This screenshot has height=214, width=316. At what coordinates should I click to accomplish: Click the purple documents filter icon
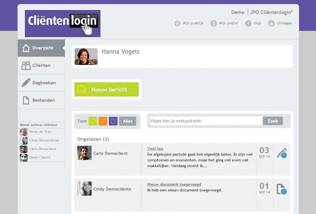pyautogui.click(x=113, y=121)
